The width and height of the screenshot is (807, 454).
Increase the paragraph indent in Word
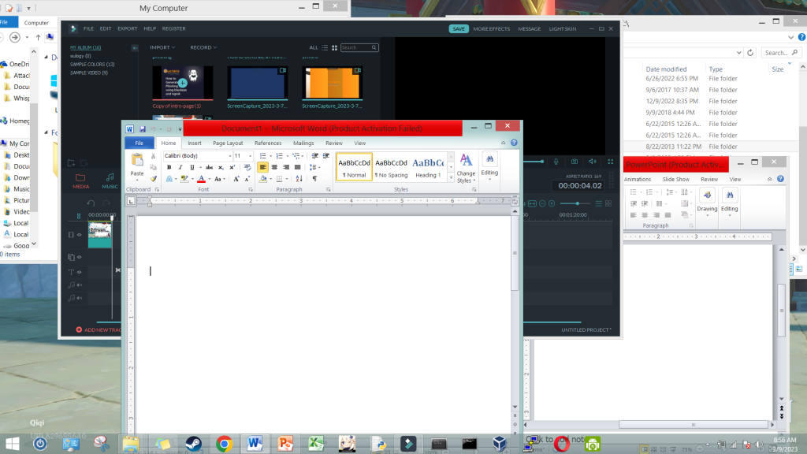325,156
